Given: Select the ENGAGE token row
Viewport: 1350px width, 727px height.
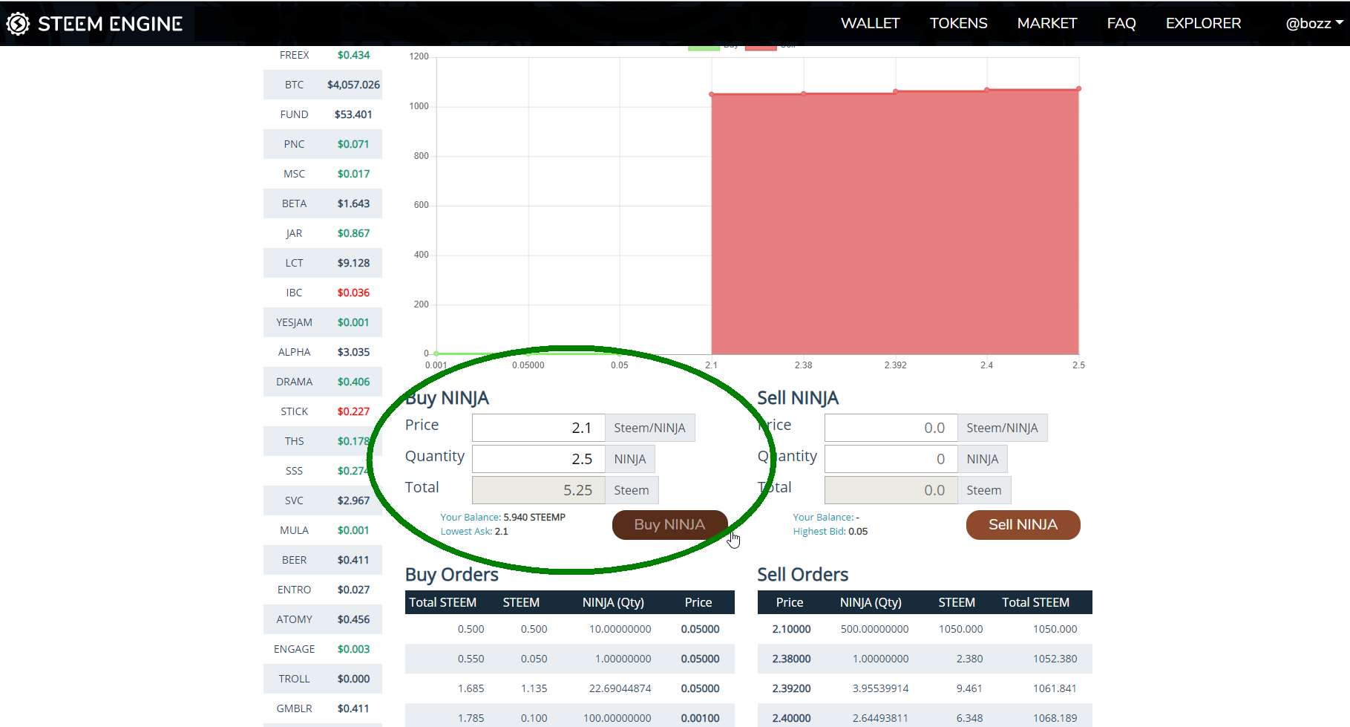Looking at the screenshot, I should point(323,649).
